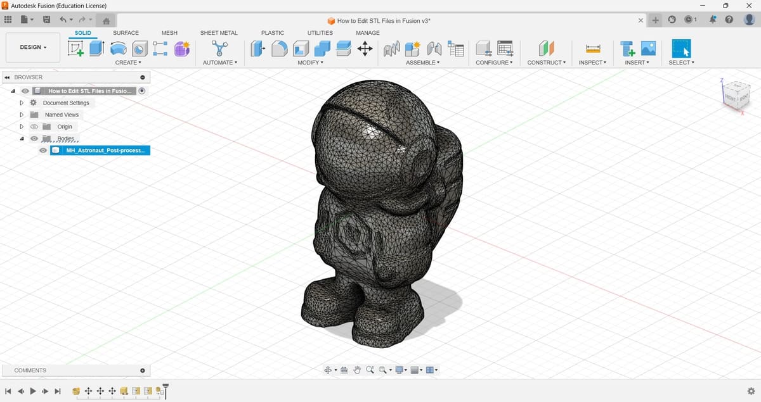This screenshot has width=761, height=402.
Task: Jump to the timeline end
Action: pos(58,391)
